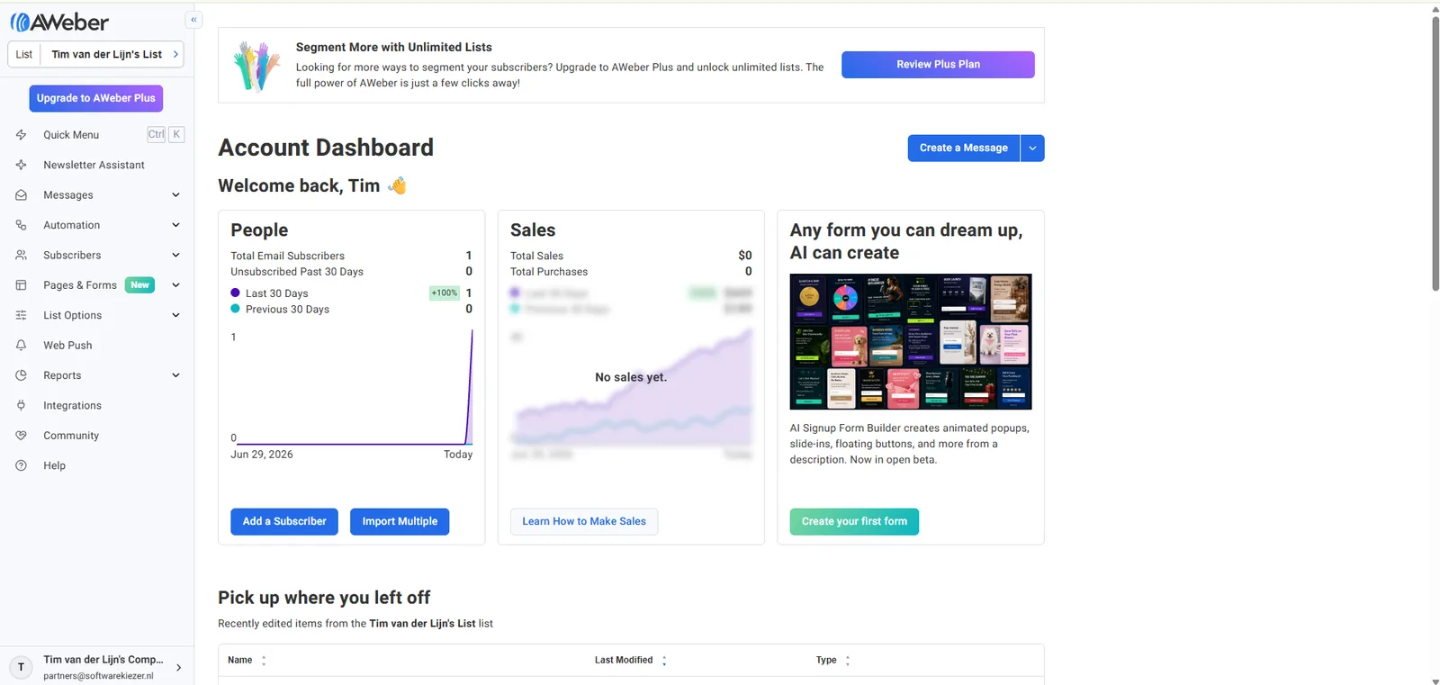Expand the Messages menu chevron
The image size is (1440, 685).
coord(175,195)
